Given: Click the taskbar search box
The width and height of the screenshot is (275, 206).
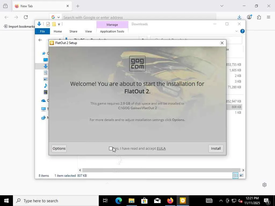Looking at the screenshot, I should click(56, 201).
